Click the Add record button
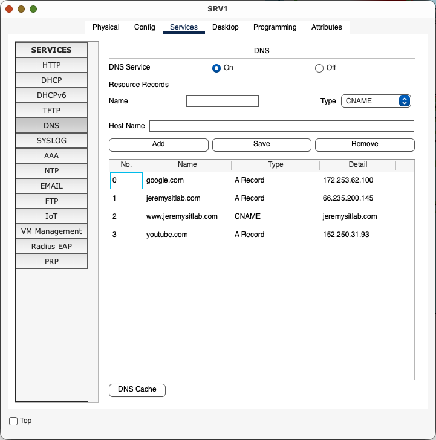Viewport: 436px width, 440px height. pos(158,144)
